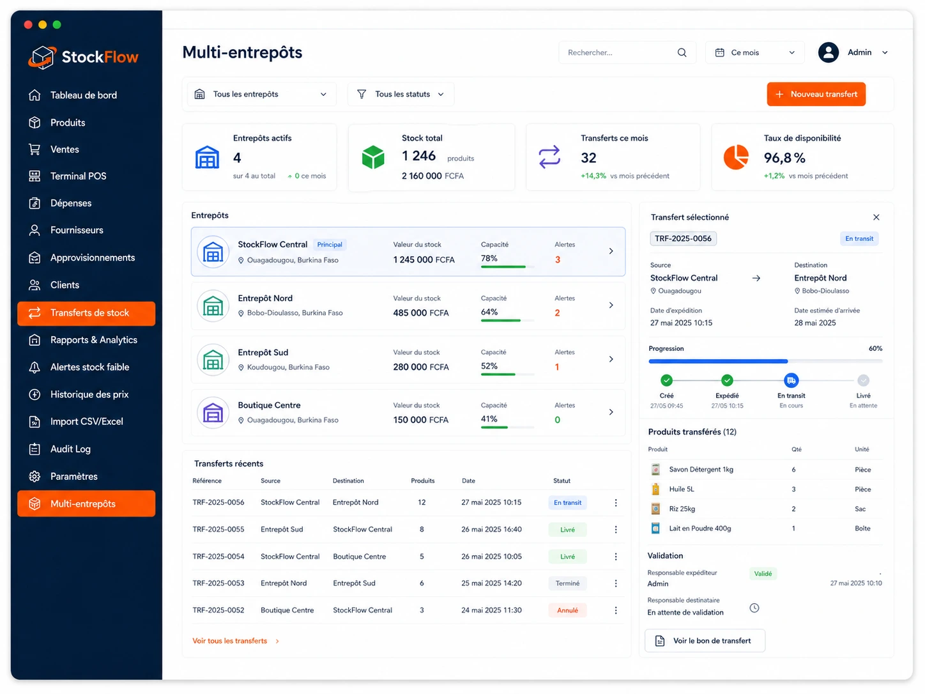Click the TRF-2025-0056 tag in transfer panel
The image size is (925, 694).
coord(683,238)
